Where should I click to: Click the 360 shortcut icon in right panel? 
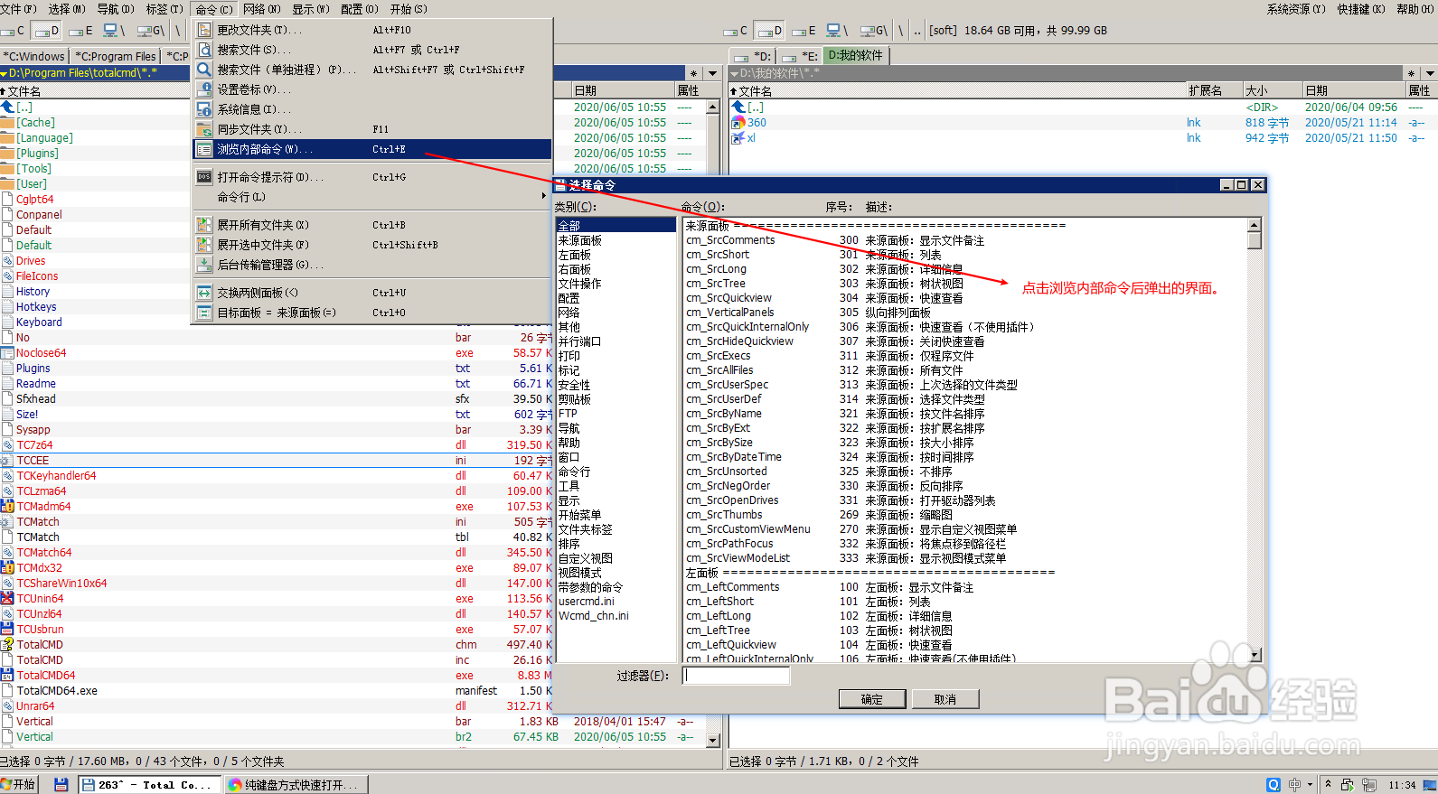click(738, 123)
